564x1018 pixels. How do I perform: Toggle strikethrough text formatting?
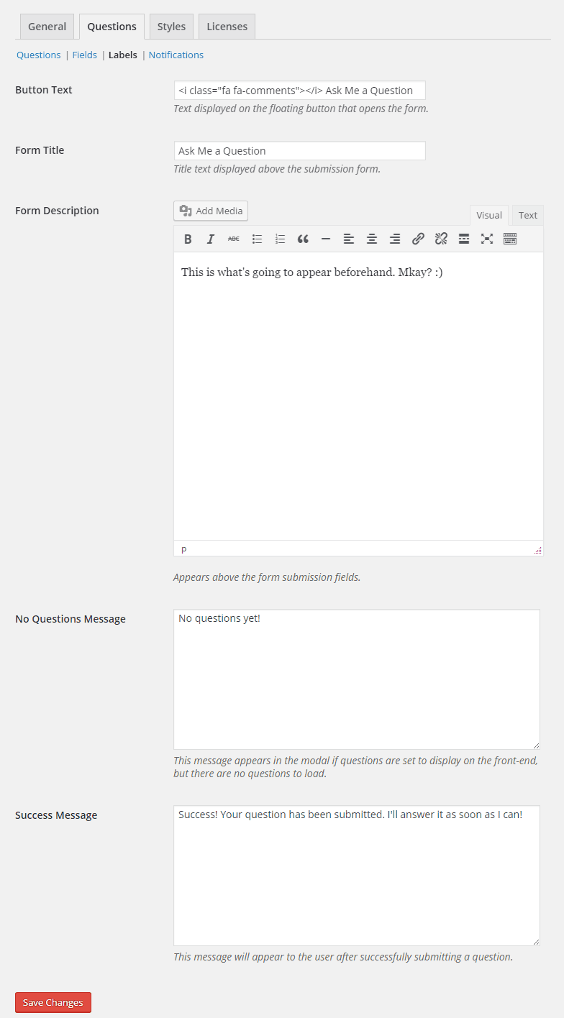(x=234, y=239)
